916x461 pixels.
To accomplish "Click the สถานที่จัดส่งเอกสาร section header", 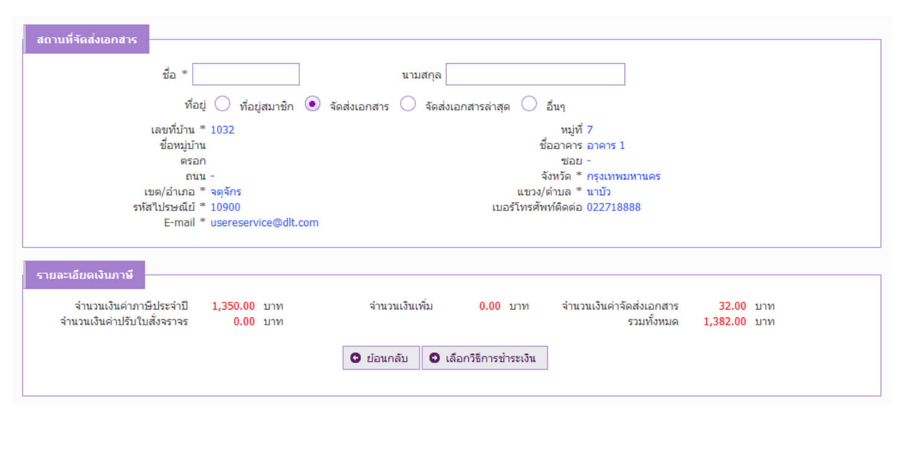I will pos(86,40).
